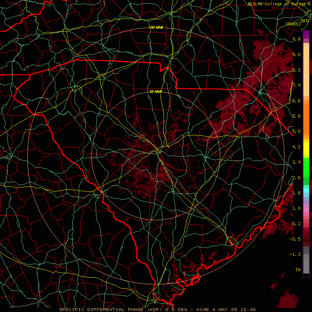Viewport: 312px width, 312px height.
Task: Click the cyan band of the color scale
Action: 306,191
